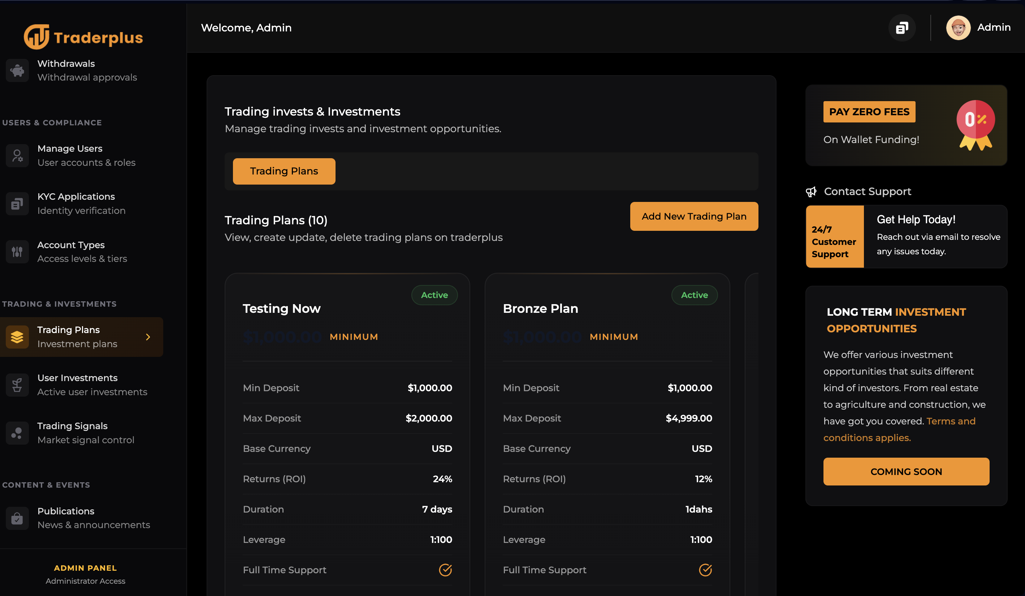Click Bronze Plan MINIMUM label
The width and height of the screenshot is (1025, 596).
click(614, 337)
